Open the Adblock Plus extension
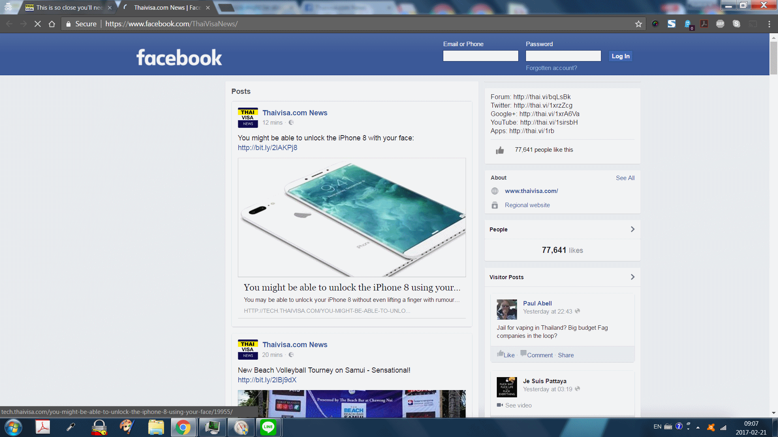Viewport: 778px width, 437px height. pyautogui.click(x=720, y=24)
